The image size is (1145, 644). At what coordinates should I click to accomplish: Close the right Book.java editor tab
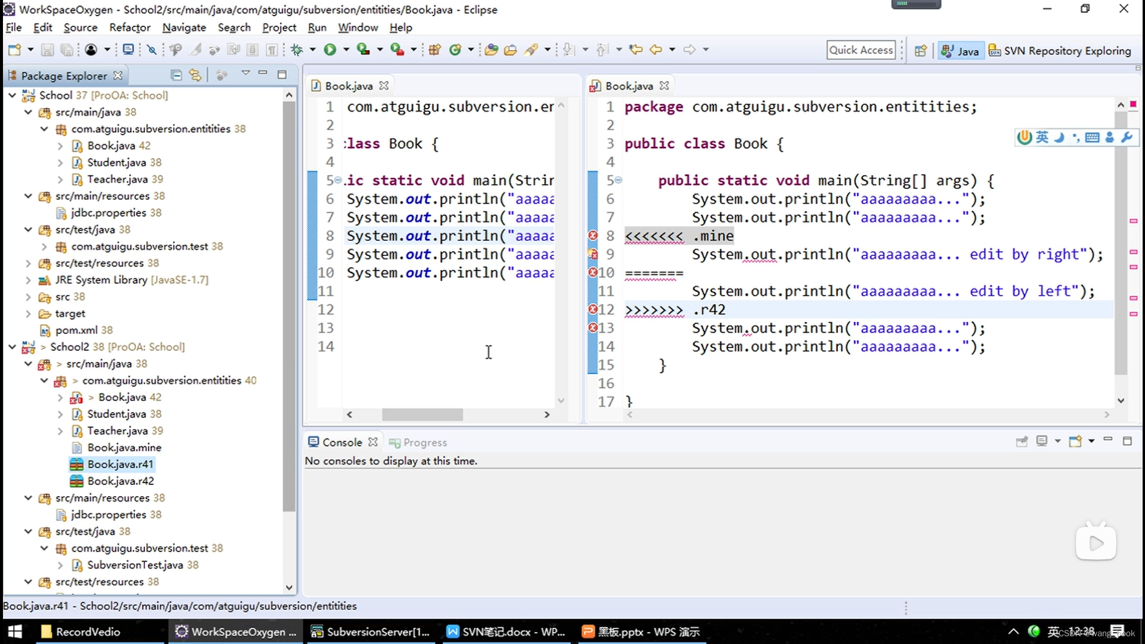tap(664, 86)
